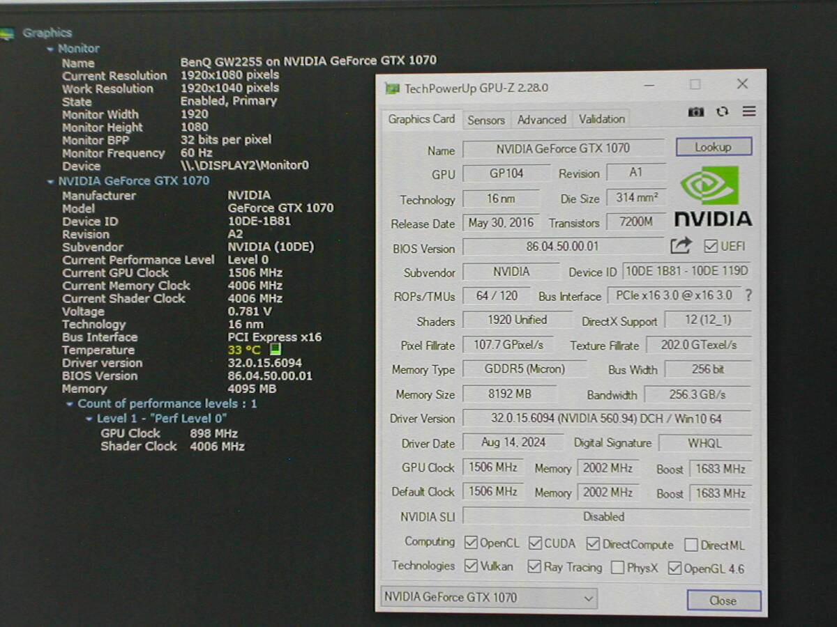Click the GPU-Z refresh icon
The image size is (837, 627).
pos(723,111)
